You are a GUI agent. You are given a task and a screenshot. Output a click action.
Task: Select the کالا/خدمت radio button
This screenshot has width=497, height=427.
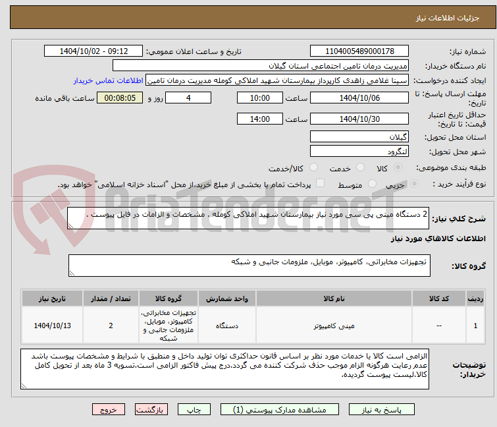313,167
